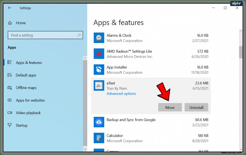Image resolution: width=246 pixels, height=155 pixels.
Task: Click the 11/18/2020 install date
Action: [200, 73]
